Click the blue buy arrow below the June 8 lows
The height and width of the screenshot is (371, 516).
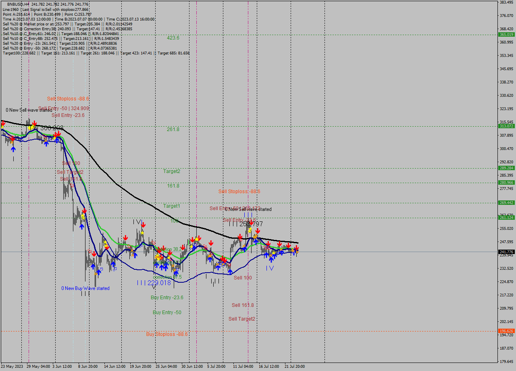[93, 267]
